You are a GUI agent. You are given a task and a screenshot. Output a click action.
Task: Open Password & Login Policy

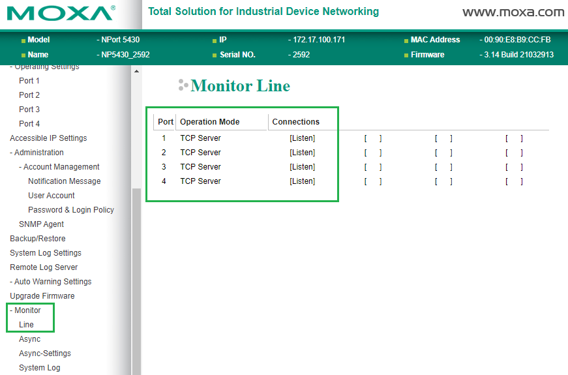pos(70,210)
